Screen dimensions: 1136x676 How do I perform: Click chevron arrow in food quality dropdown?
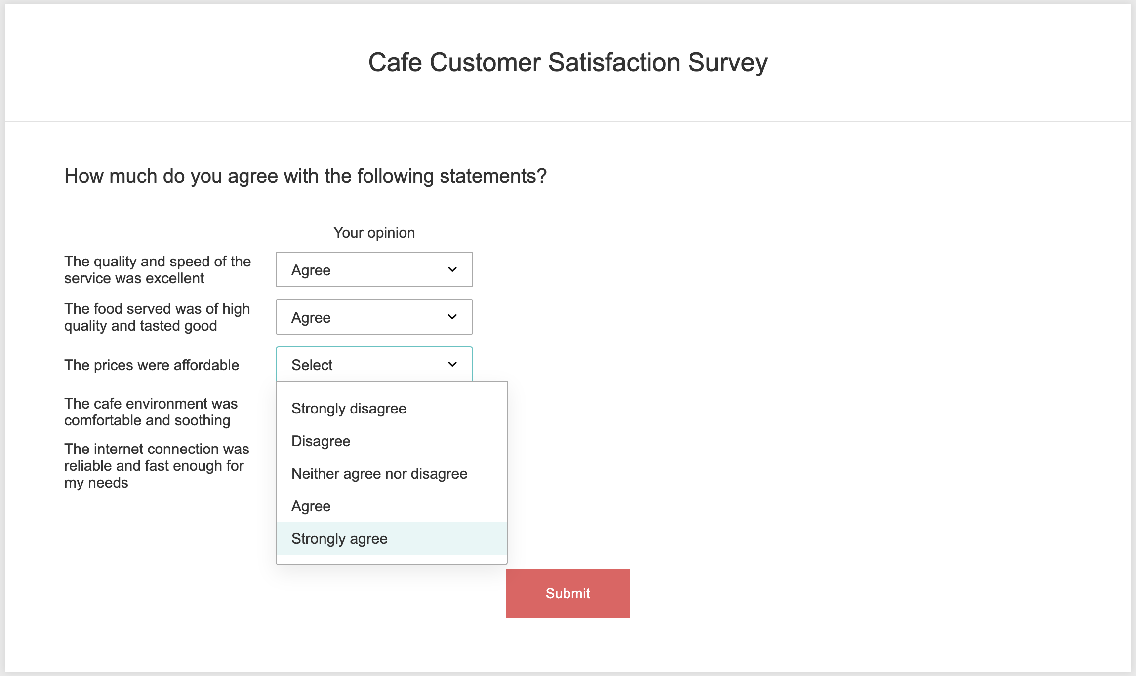(452, 317)
